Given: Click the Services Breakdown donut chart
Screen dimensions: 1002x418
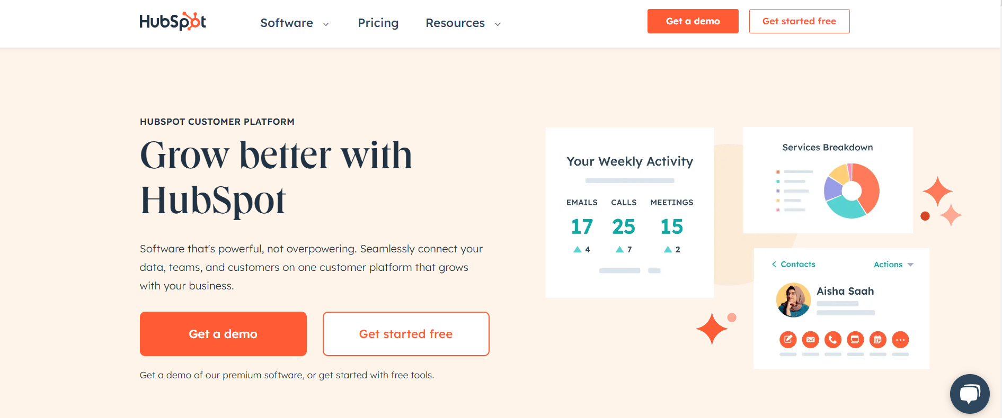Looking at the screenshot, I should pos(852,191).
